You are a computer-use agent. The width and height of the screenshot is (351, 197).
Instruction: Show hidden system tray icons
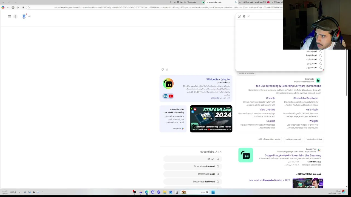pyautogui.click(x=42, y=192)
